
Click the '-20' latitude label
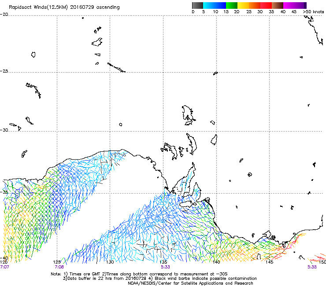[x=4, y=15]
